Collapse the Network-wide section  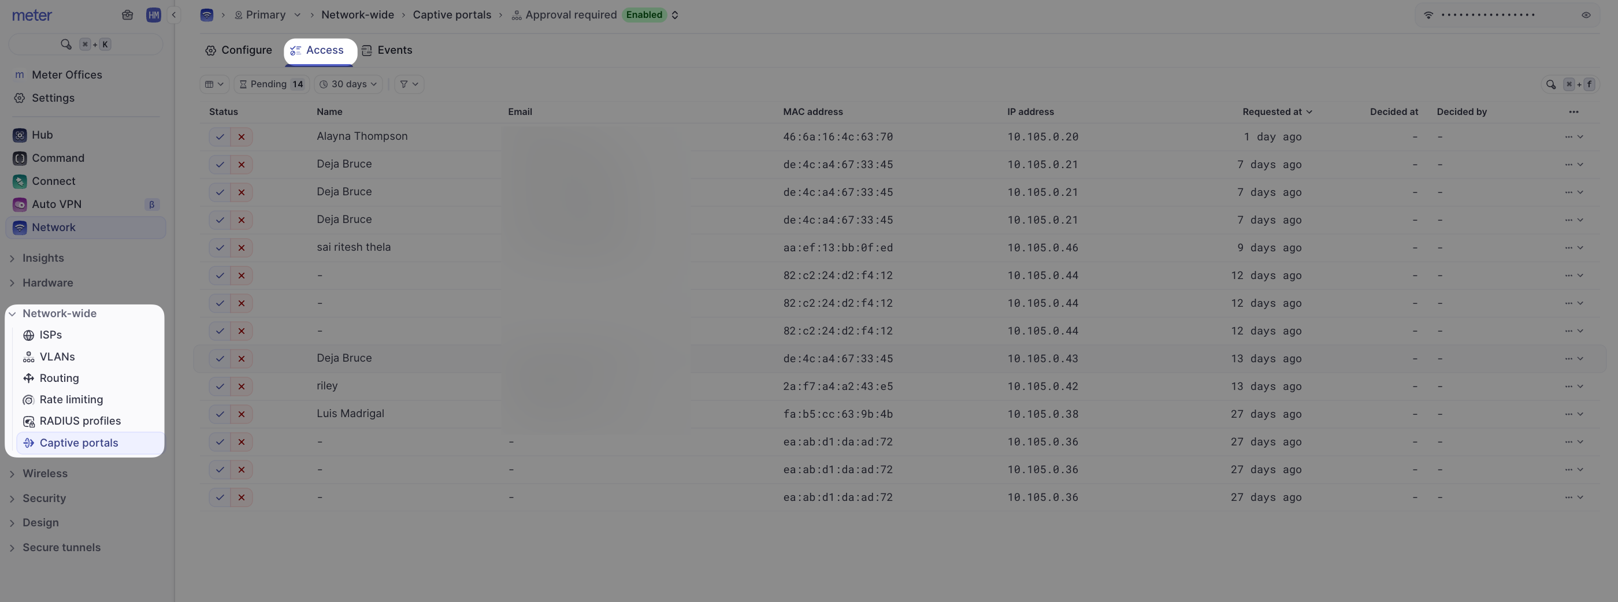tap(13, 313)
